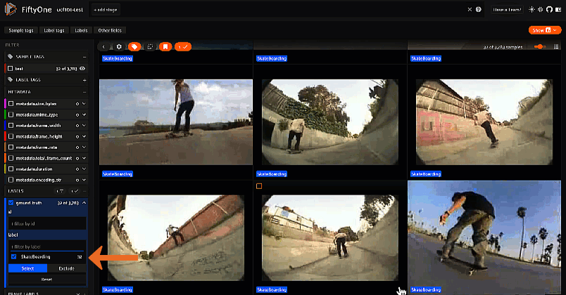
Task: Click the Labels sort pill
Action: pyautogui.click(x=60, y=191)
